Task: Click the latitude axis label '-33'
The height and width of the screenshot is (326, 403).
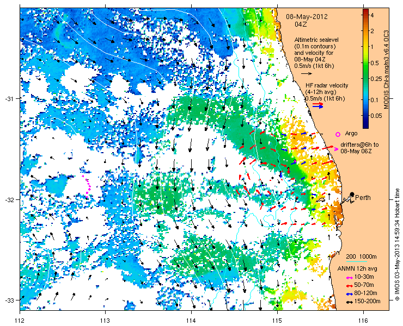Action: 9,300
